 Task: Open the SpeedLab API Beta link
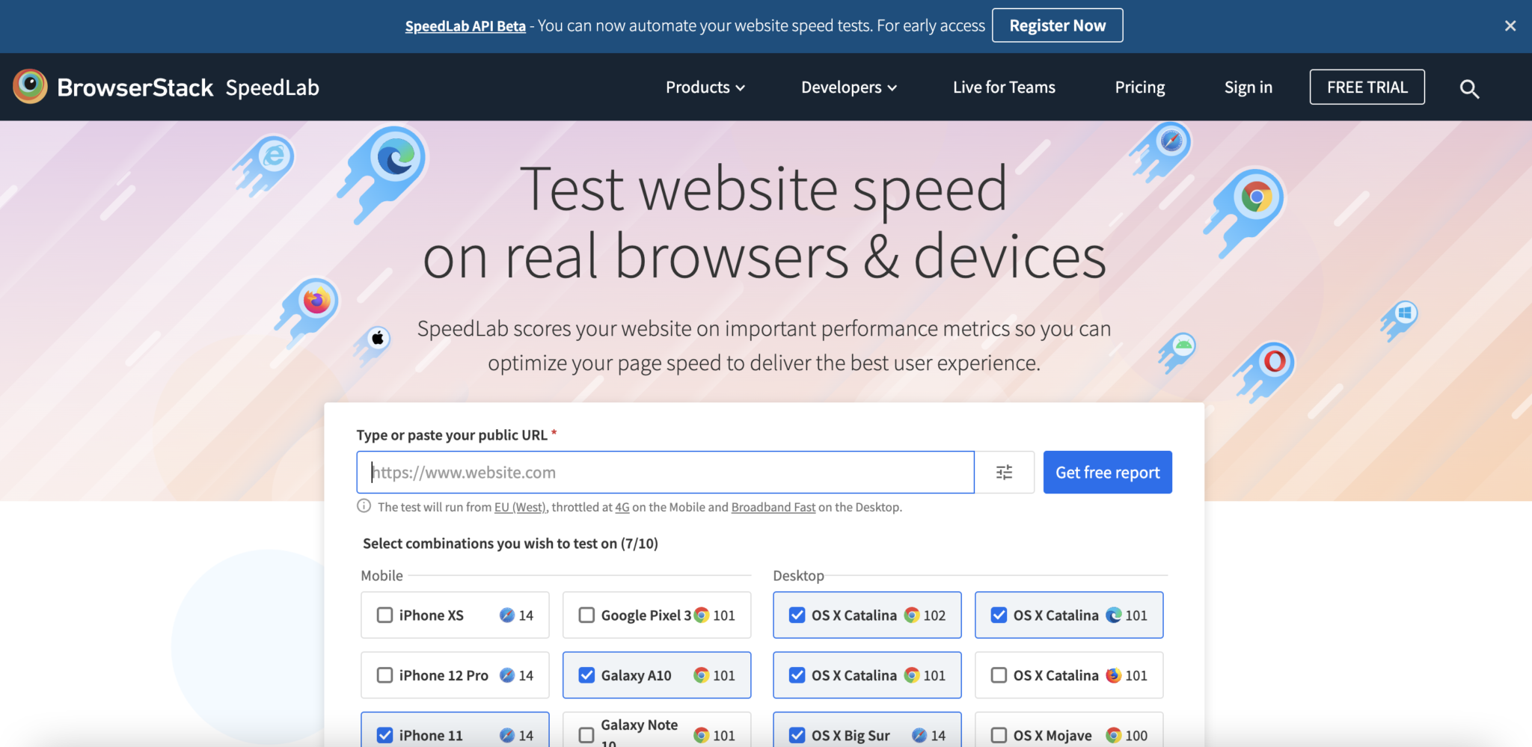pos(465,26)
